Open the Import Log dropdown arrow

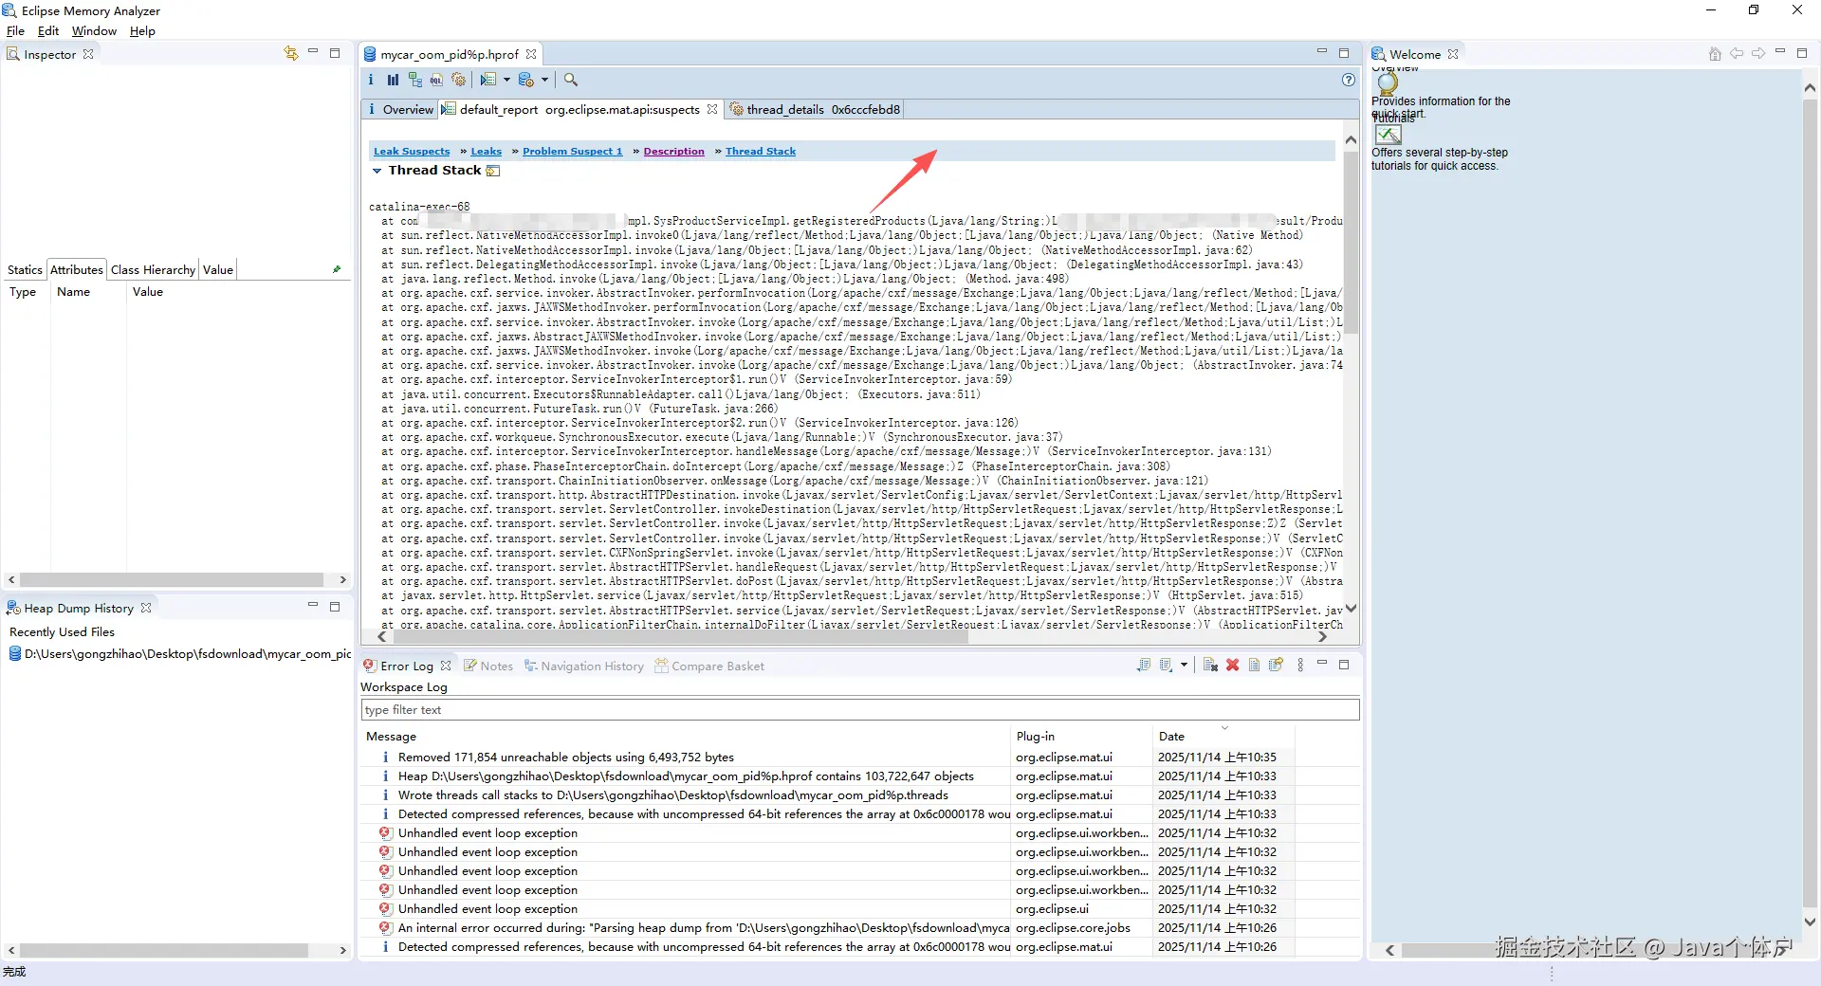(1184, 666)
